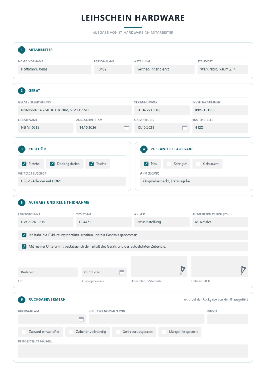Open the calendar picker for Rückgabe am
The width and height of the screenshot is (266, 376).
tap(81, 319)
